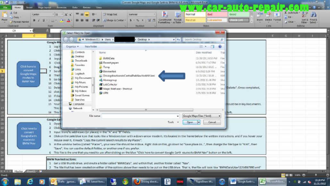Open the Organize dropdown in the dialog
330x186 pixels.
pos(72,46)
